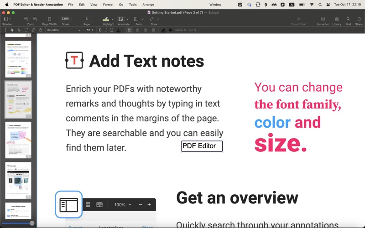Check the battery status icon
The height and width of the screenshot is (228, 365).
[x=302, y=5]
